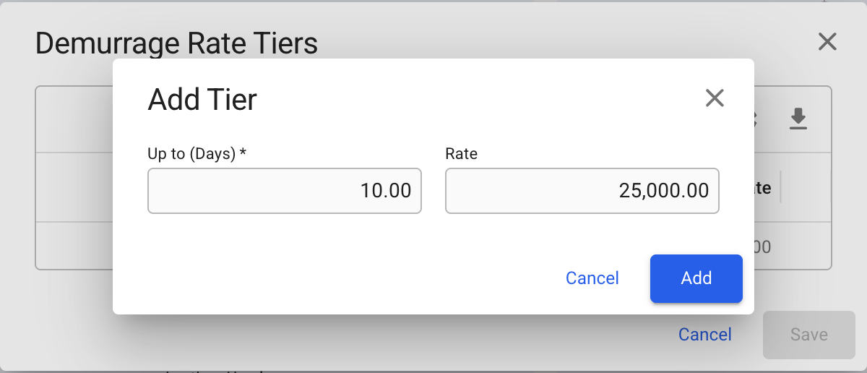Click the download icon in table toolbar
The height and width of the screenshot is (373, 867).
pos(798,119)
